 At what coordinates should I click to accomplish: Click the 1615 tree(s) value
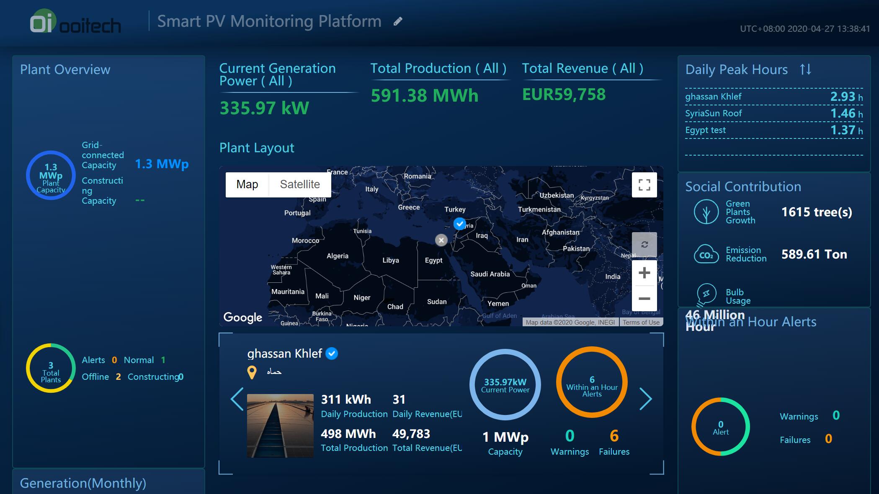[817, 212]
